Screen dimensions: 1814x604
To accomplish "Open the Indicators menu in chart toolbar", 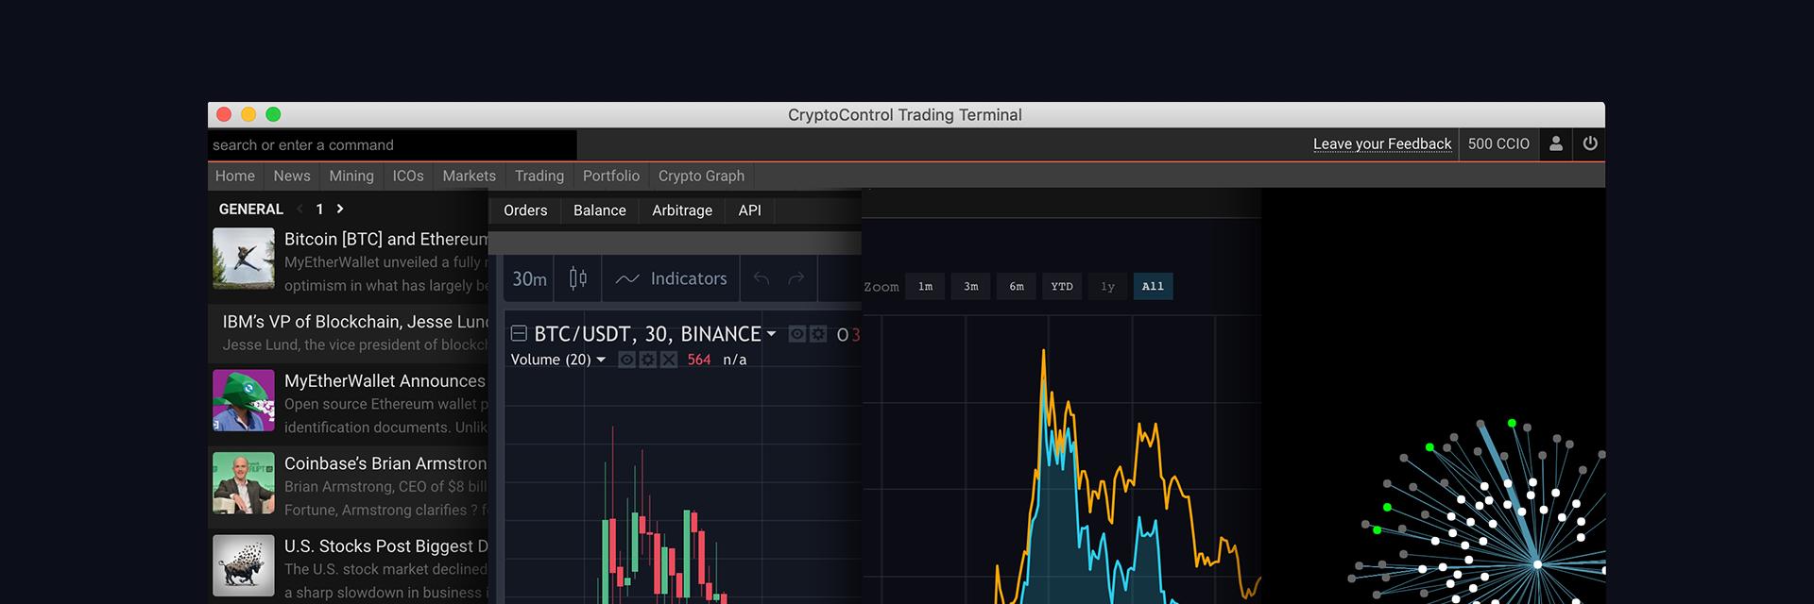I will (672, 278).
